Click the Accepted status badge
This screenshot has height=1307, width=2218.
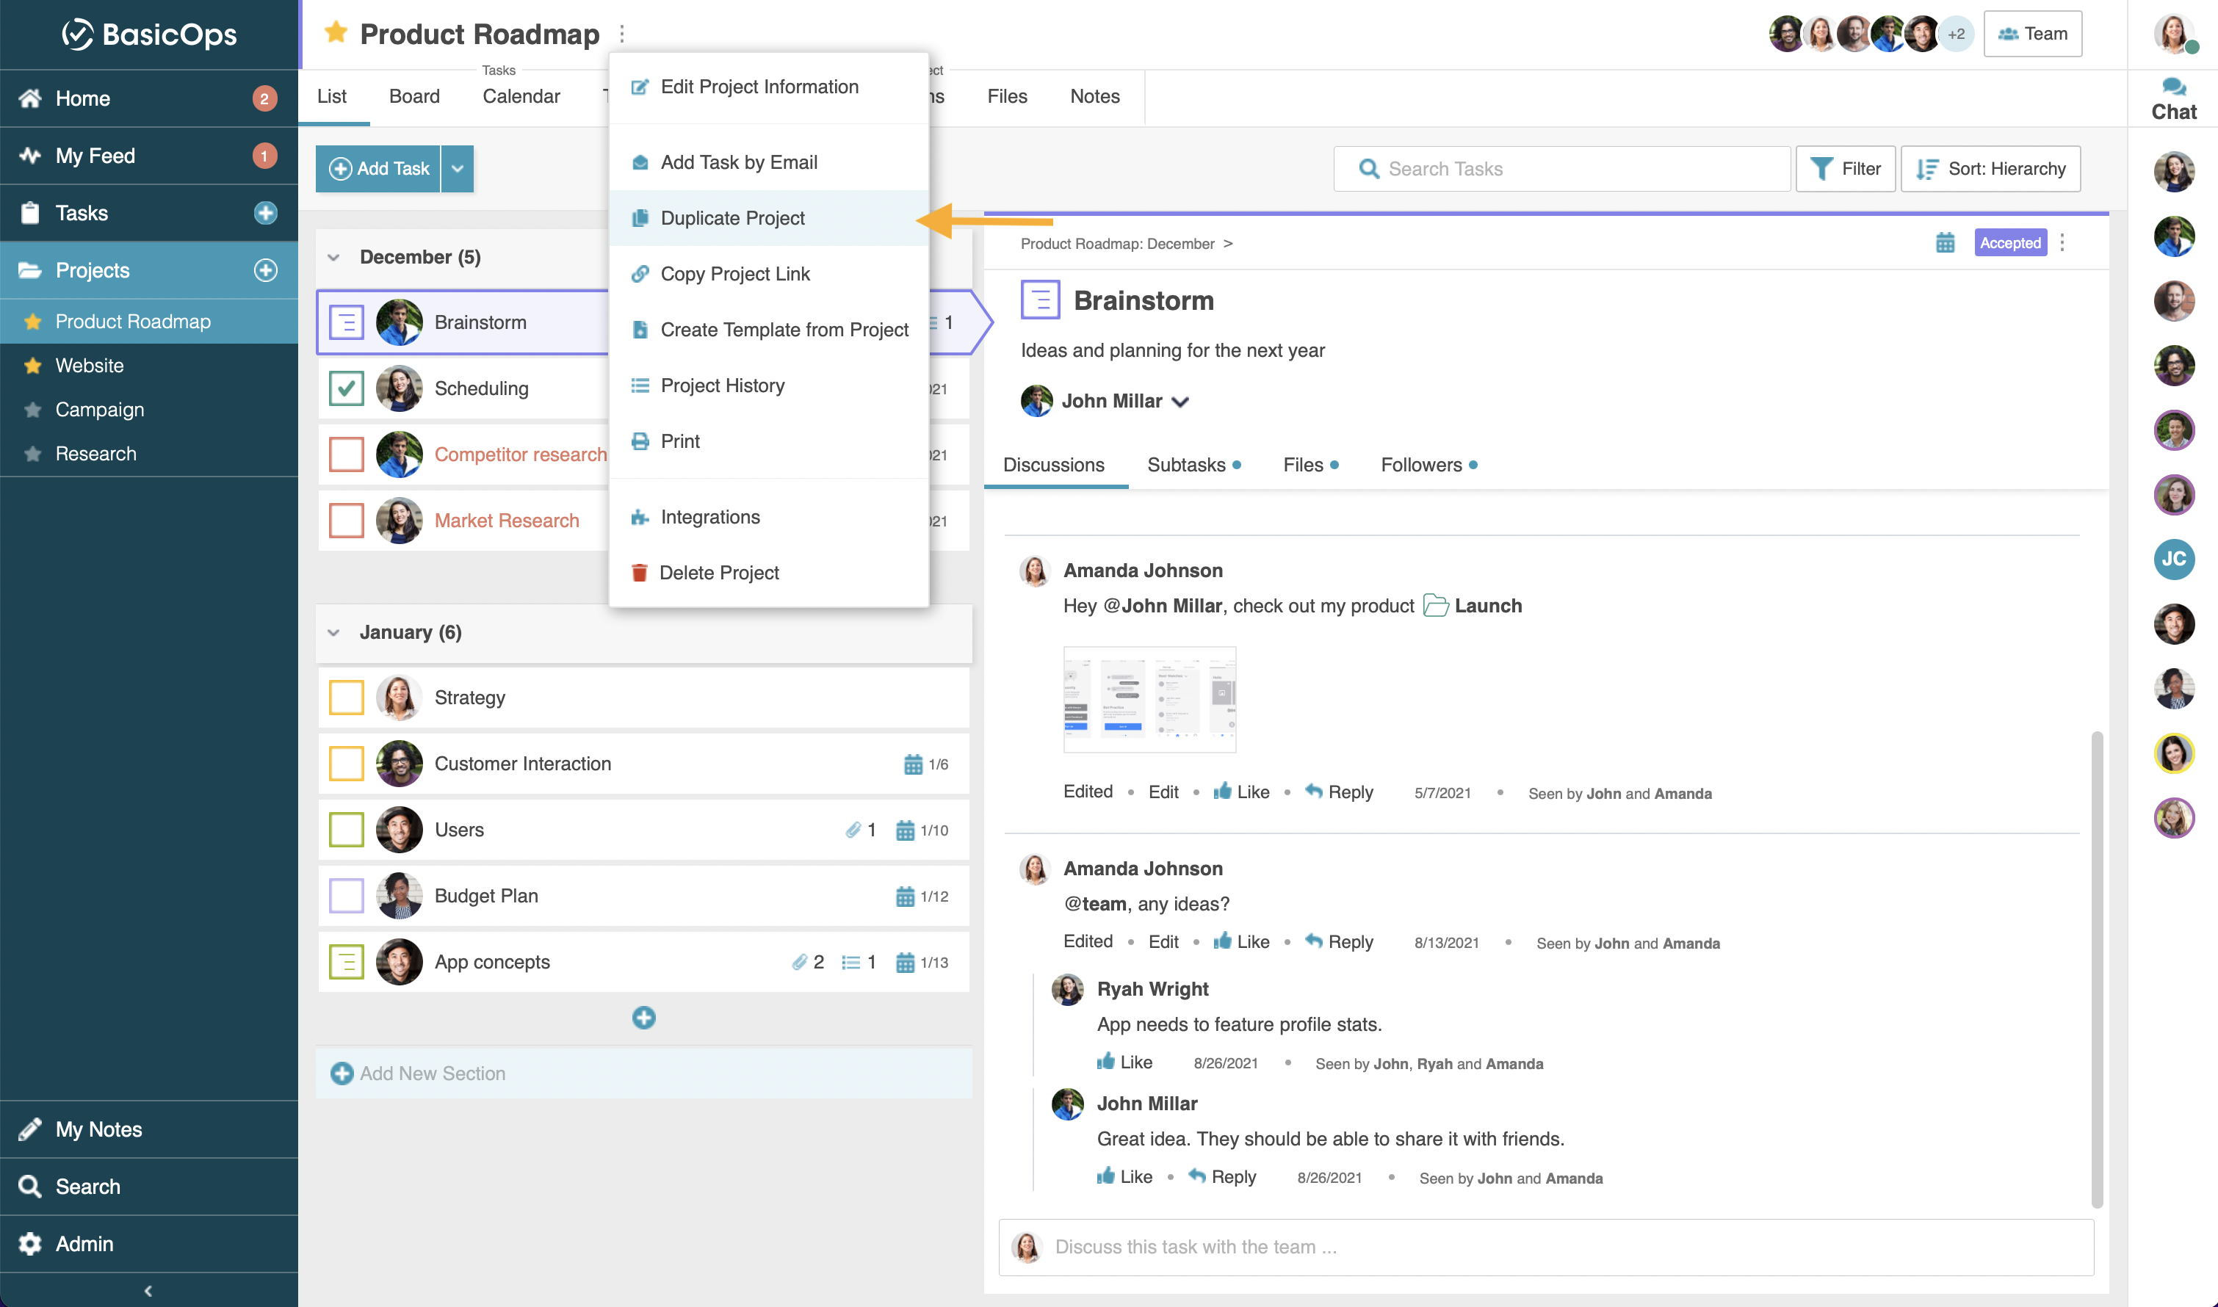2011,242
